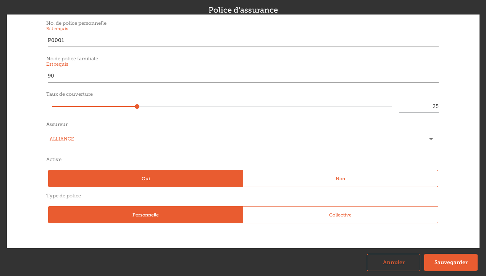The image size is (486, 276).
Task: Choose Collective as type de police
Action: coord(340,215)
